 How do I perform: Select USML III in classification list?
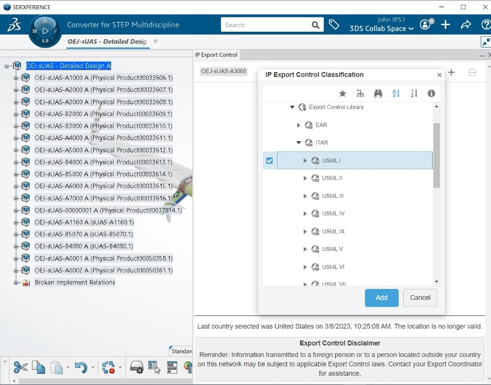(333, 196)
